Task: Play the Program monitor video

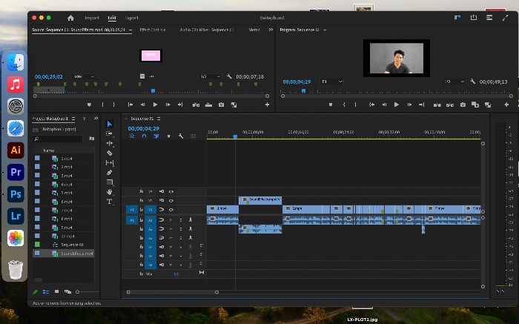Action: pyautogui.click(x=396, y=105)
